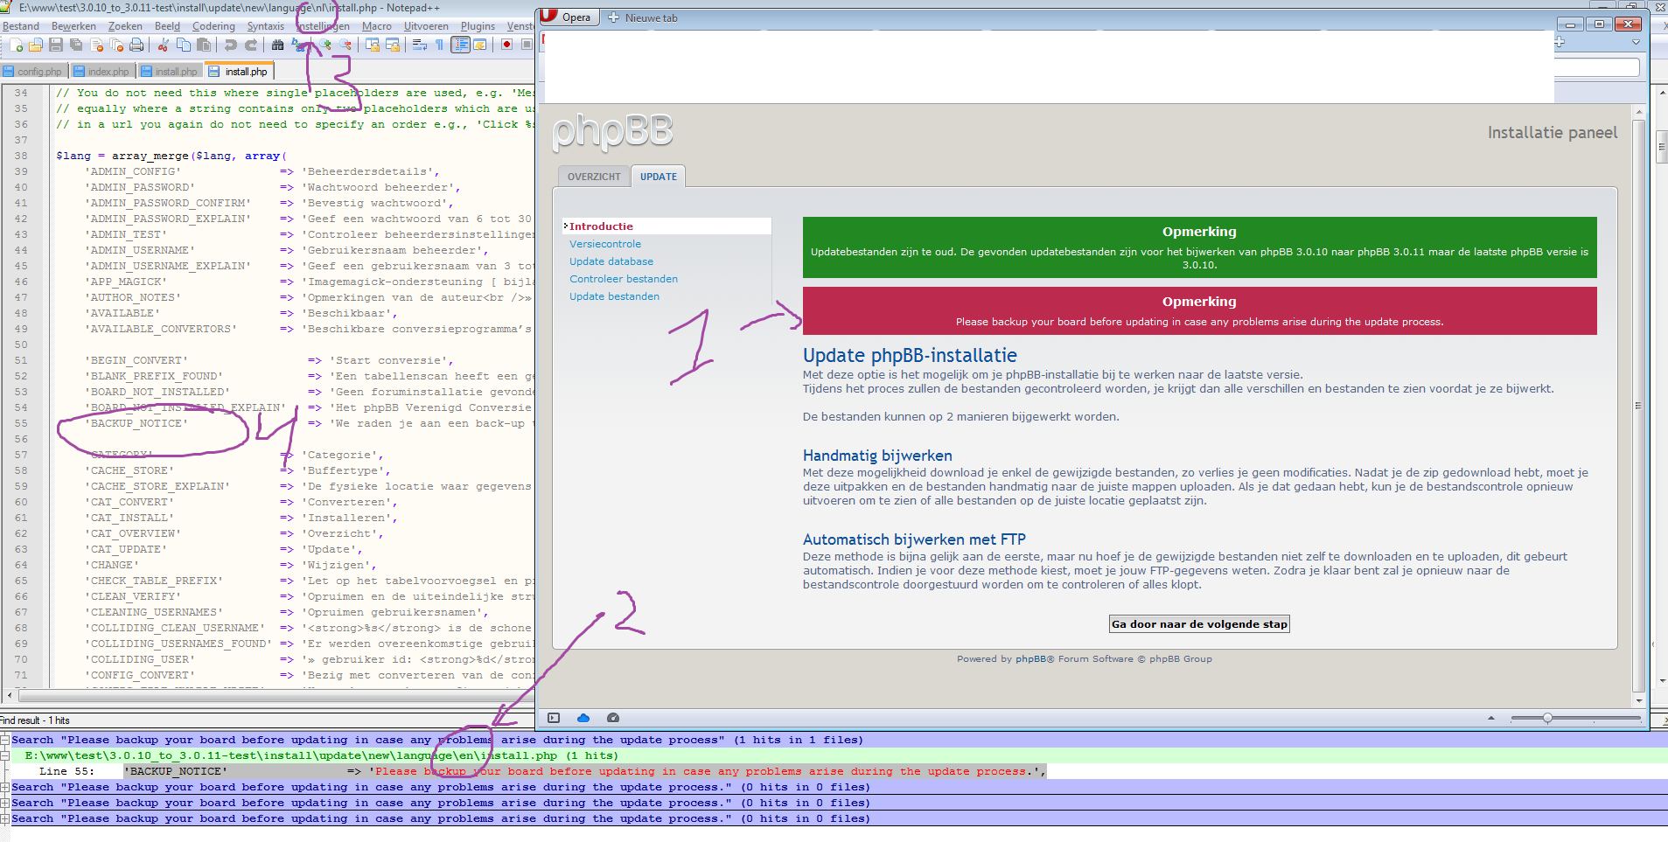Create a new file in Notepad++

(x=17, y=45)
